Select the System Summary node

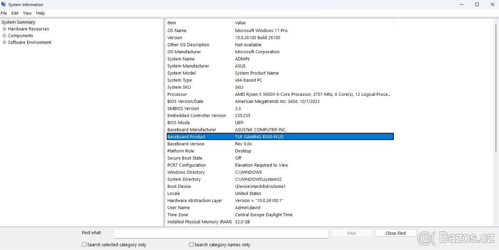tap(18, 22)
